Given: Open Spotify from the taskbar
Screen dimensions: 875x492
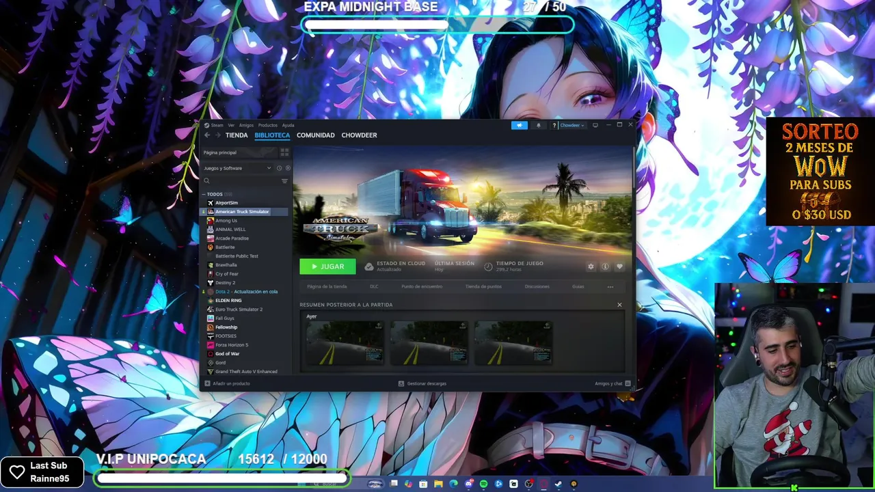Looking at the screenshot, I should (483, 484).
